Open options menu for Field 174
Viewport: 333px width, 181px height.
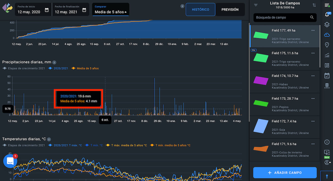coord(313,76)
